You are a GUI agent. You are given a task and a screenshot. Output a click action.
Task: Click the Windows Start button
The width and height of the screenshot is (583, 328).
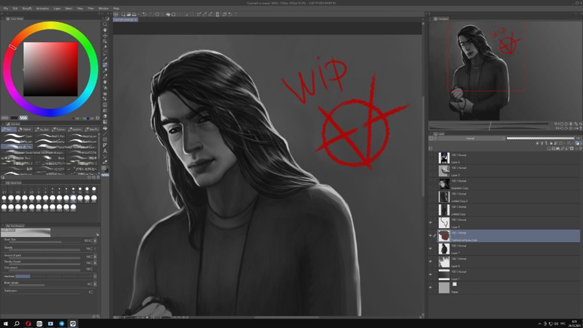6,323
